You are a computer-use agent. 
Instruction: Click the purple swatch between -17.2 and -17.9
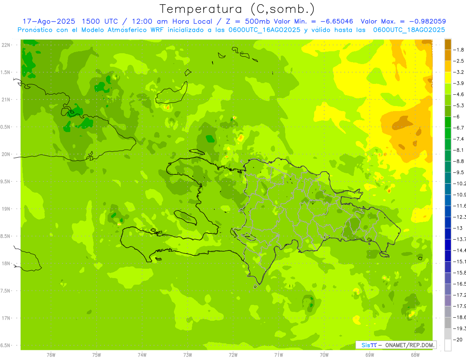pyautogui.click(x=448, y=300)
